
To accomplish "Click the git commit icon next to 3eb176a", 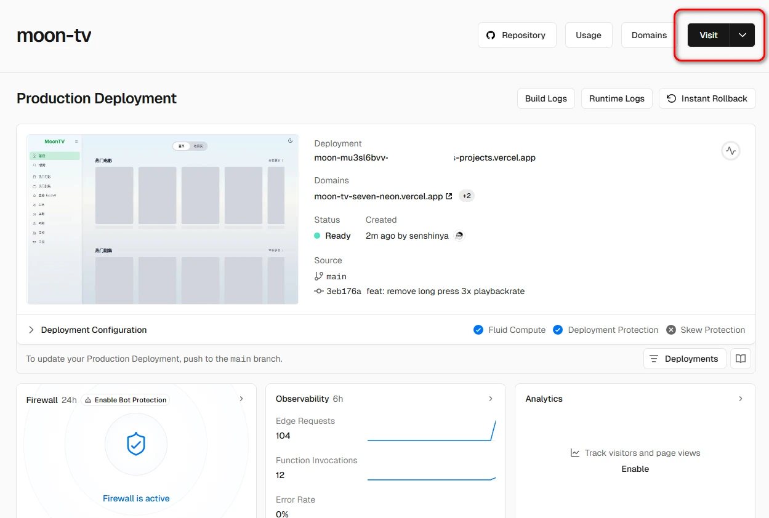I will (x=318, y=291).
